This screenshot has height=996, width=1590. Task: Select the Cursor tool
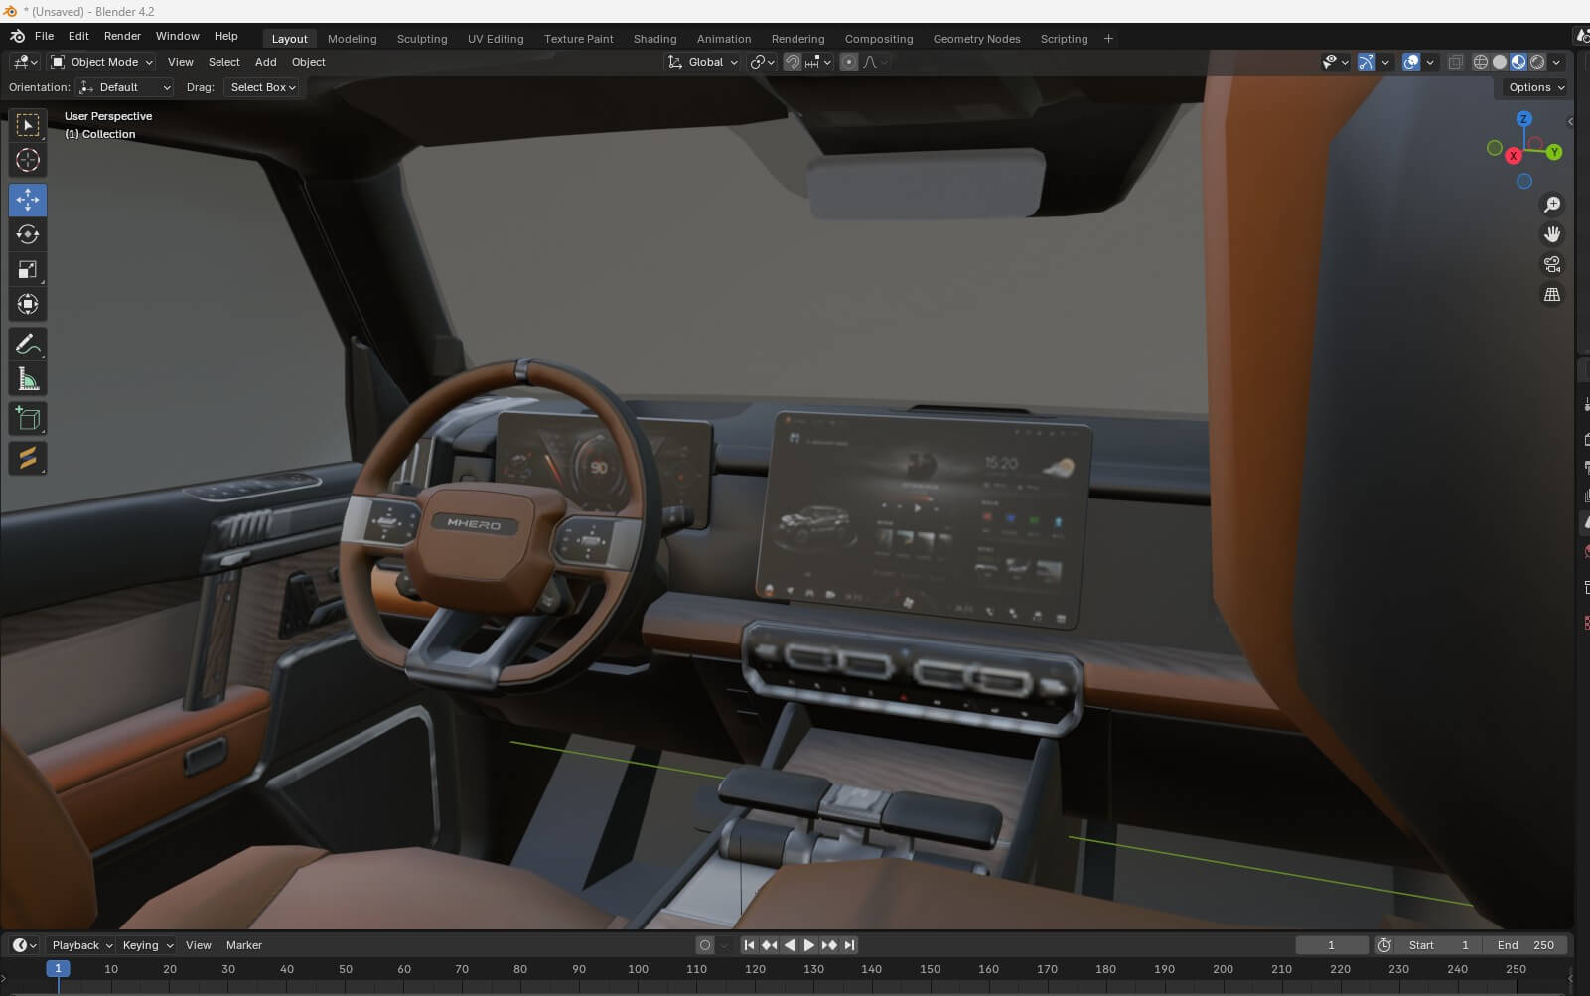click(x=28, y=160)
